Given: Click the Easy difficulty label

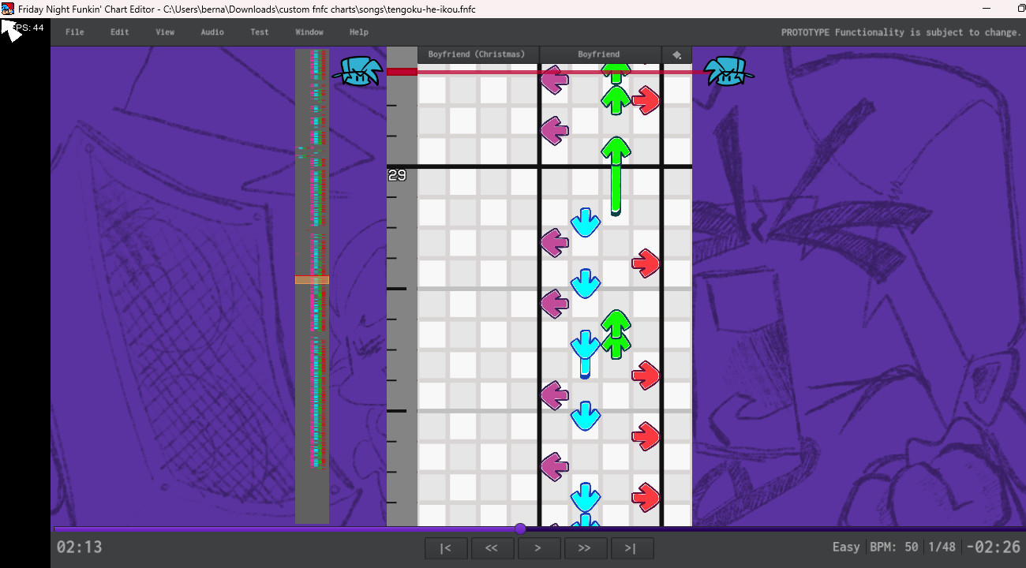Looking at the screenshot, I should tap(846, 547).
